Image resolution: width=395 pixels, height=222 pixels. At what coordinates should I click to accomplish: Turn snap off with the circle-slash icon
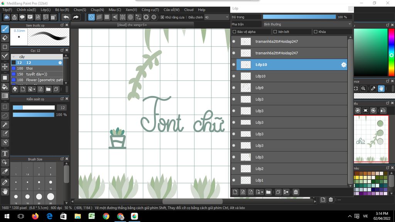(x=91, y=17)
